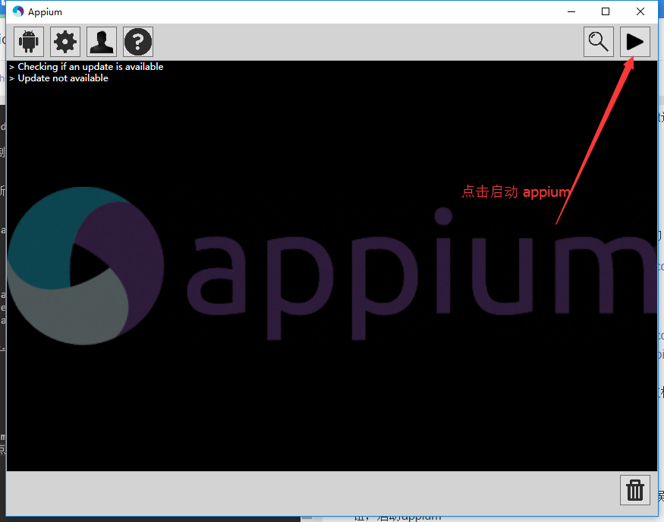Screen dimensions: 664x522
Task: Open Developer Settings person icon
Action: click(x=102, y=42)
